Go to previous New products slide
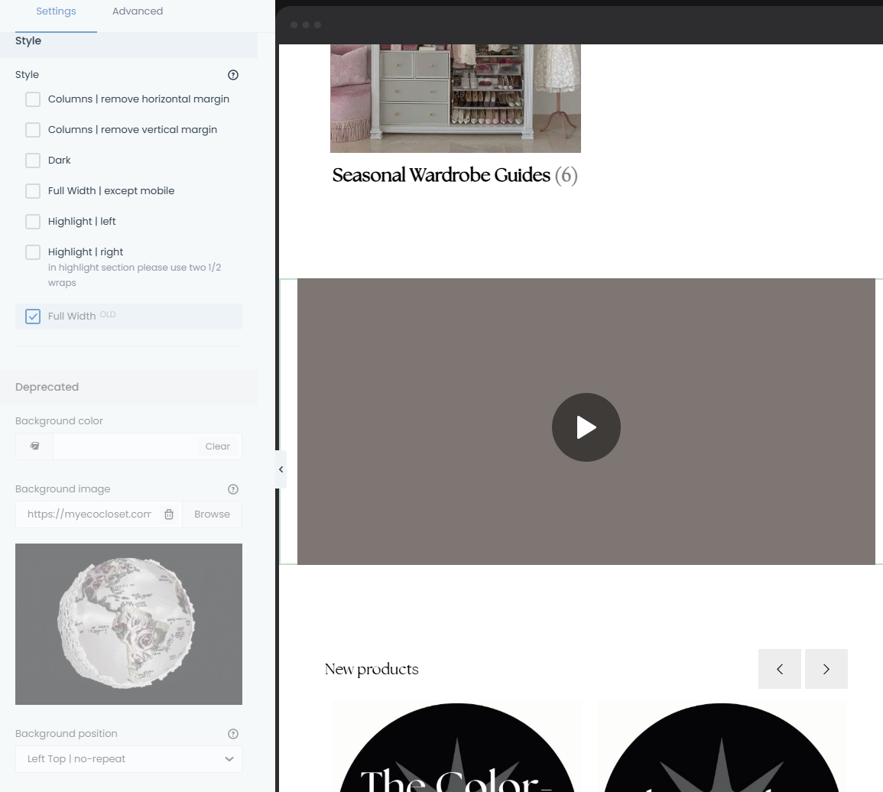Image resolution: width=883 pixels, height=792 pixels. (779, 669)
